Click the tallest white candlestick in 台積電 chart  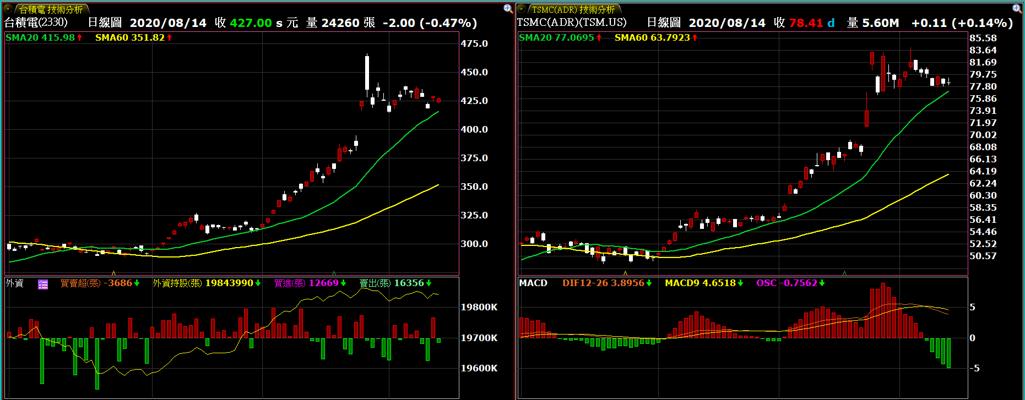367,73
